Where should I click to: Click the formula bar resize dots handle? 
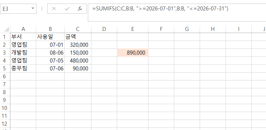coord(42,9)
